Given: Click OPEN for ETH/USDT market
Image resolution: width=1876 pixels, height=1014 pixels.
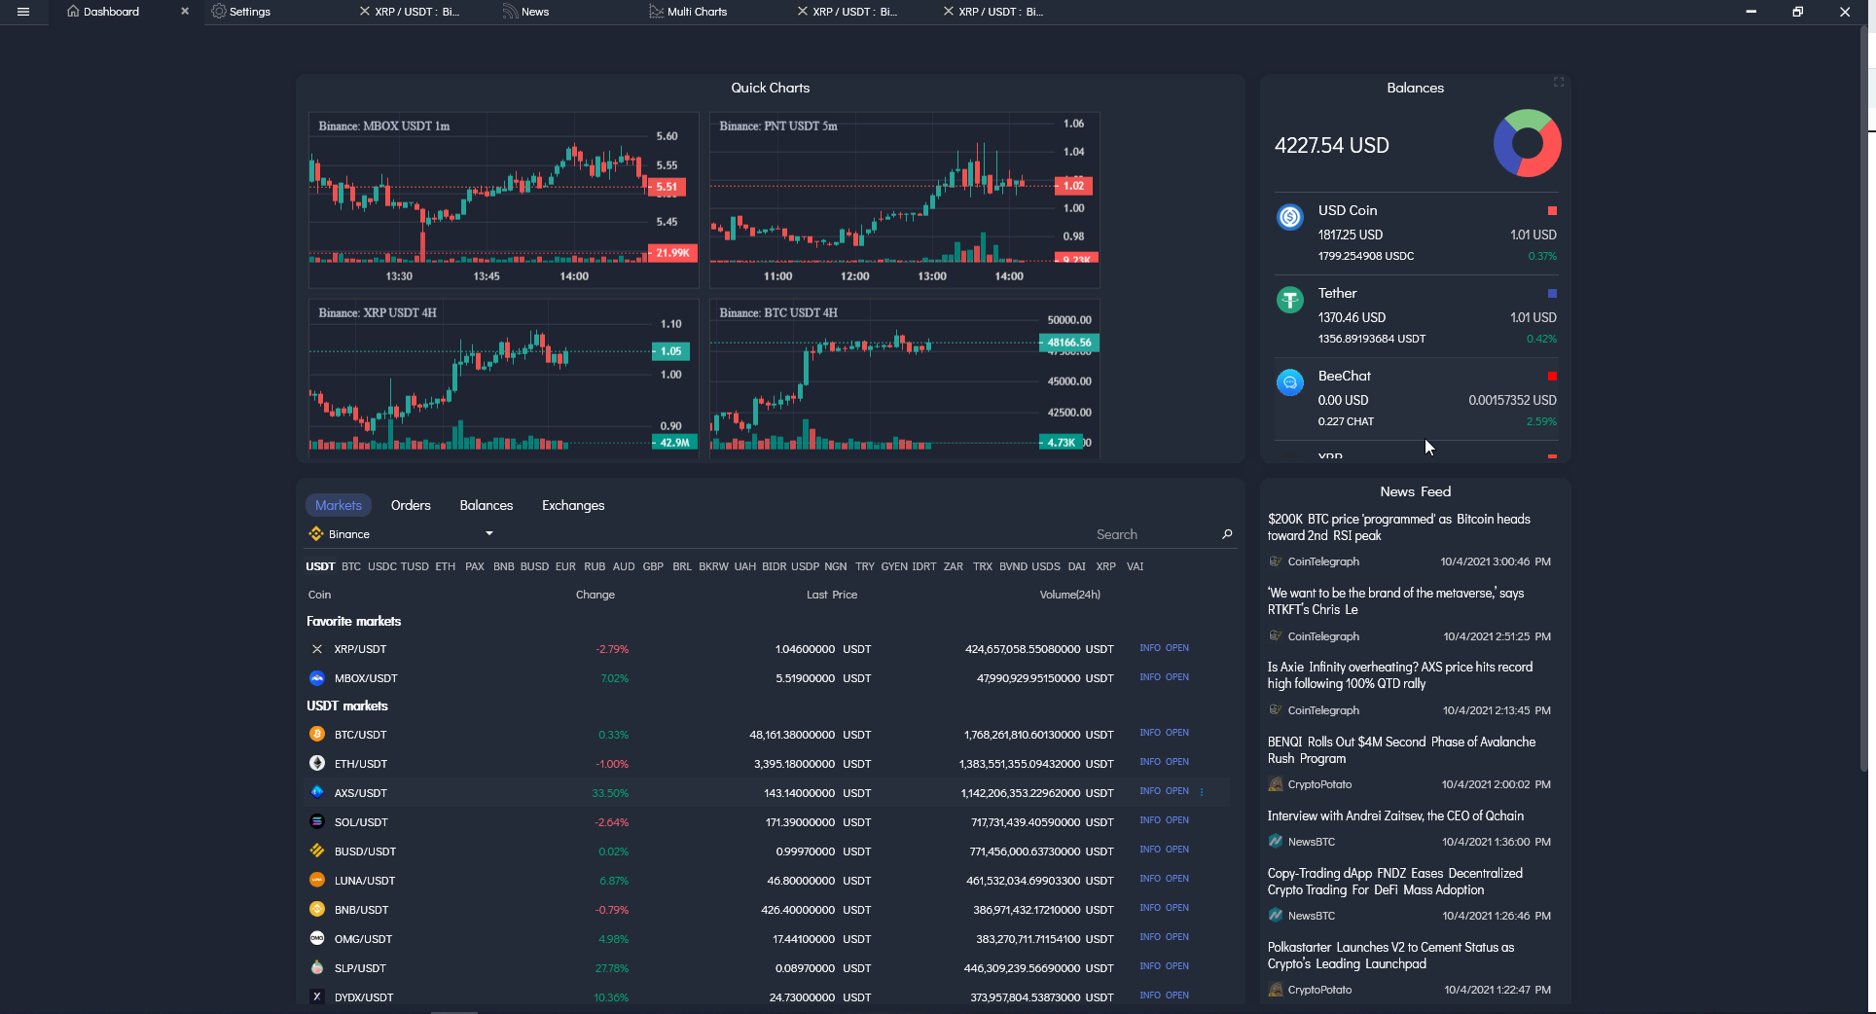Looking at the screenshot, I should click(1177, 762).
